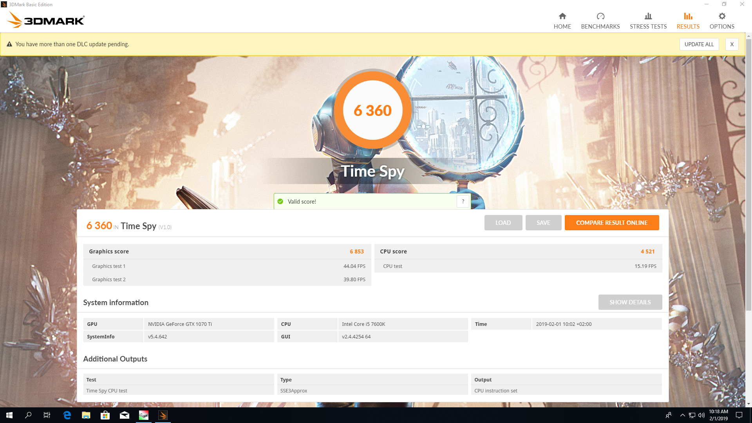Click the warning icon in the notification bar
752x423 pixels.
coord(9,44)
